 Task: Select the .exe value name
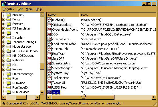(56, 92)
